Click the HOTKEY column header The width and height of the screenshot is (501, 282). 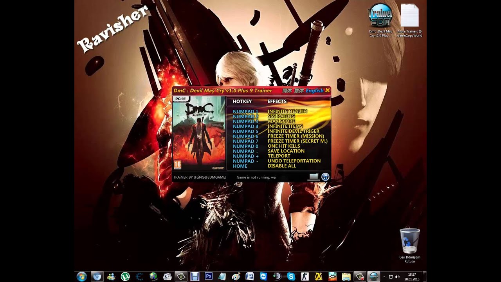click(x=242, y=101)
